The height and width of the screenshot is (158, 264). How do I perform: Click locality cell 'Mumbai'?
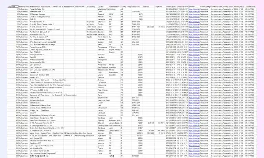click(x=101, y=133)
